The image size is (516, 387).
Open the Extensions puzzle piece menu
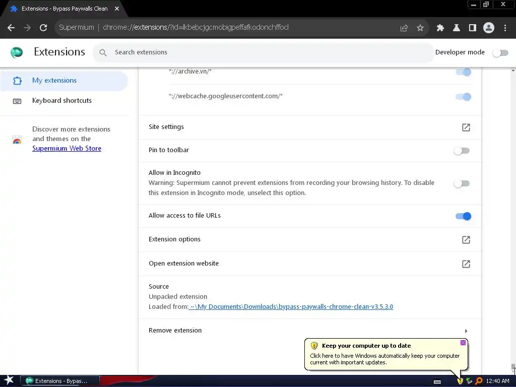(x=440, y=28)
